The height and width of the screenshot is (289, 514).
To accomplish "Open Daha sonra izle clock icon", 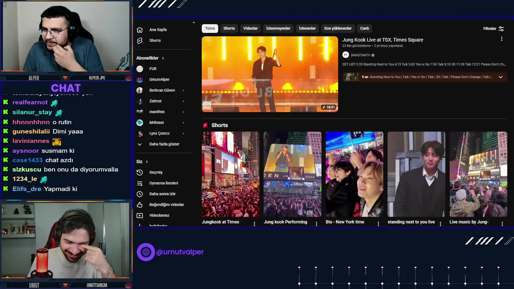I will click(x=140, y=194).
